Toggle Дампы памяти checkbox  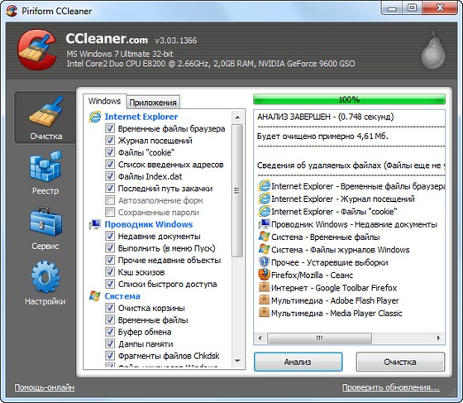click(x=110, y=343)
